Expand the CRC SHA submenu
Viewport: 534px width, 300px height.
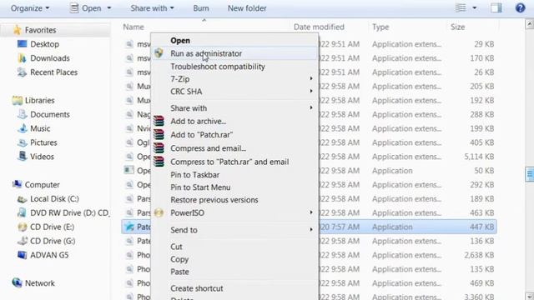click(x=234, y=92)
